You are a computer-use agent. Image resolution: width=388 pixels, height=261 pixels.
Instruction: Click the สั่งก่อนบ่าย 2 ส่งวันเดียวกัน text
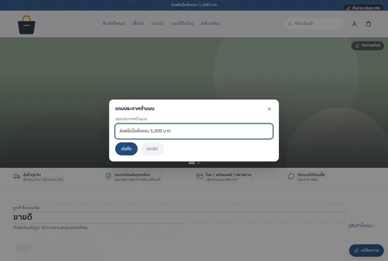43,180
